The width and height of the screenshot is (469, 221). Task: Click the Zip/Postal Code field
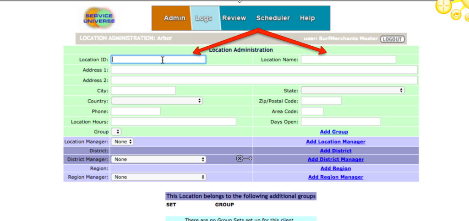(321, 101)
